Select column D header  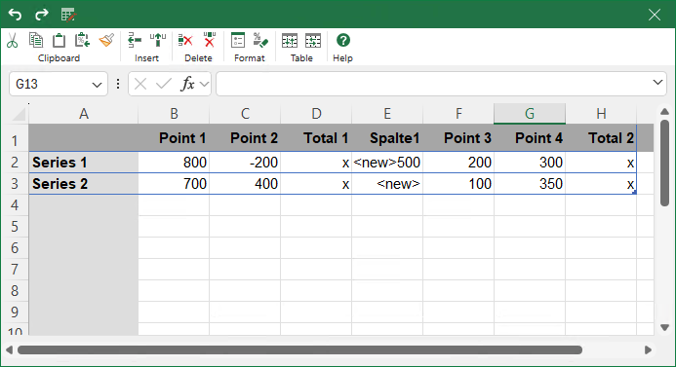(x=316, y=114)
